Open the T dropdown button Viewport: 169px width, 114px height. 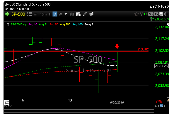point(156,14)
